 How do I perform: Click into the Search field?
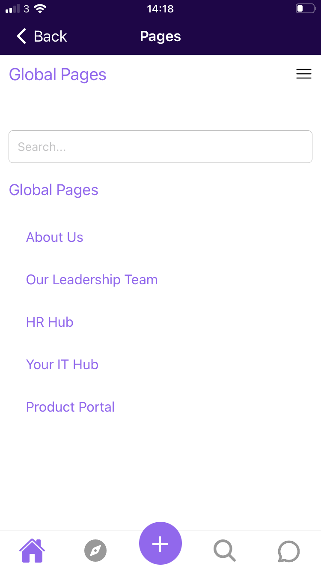click(x=160, y=147)
